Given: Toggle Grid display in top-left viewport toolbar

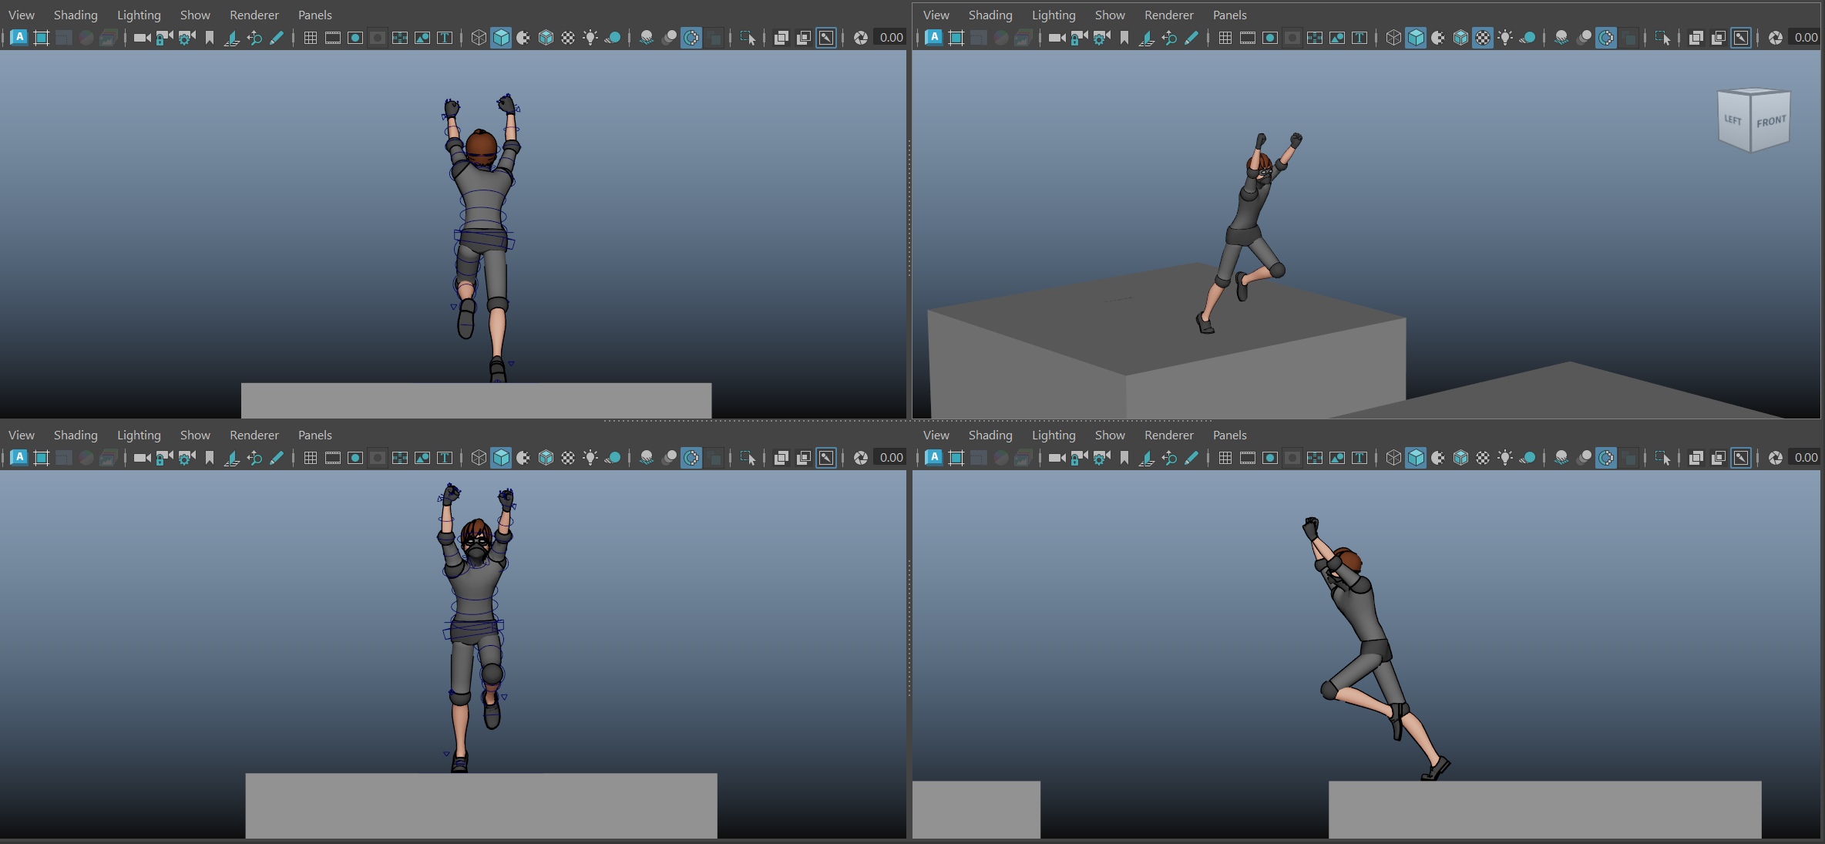Looking at the screenshot, I should pos(310,38).
